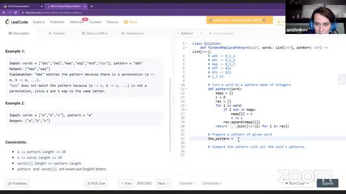Close the Documentation browser tab
The image size is (346, 194).
pyautogui.click(x=42, y=6)
